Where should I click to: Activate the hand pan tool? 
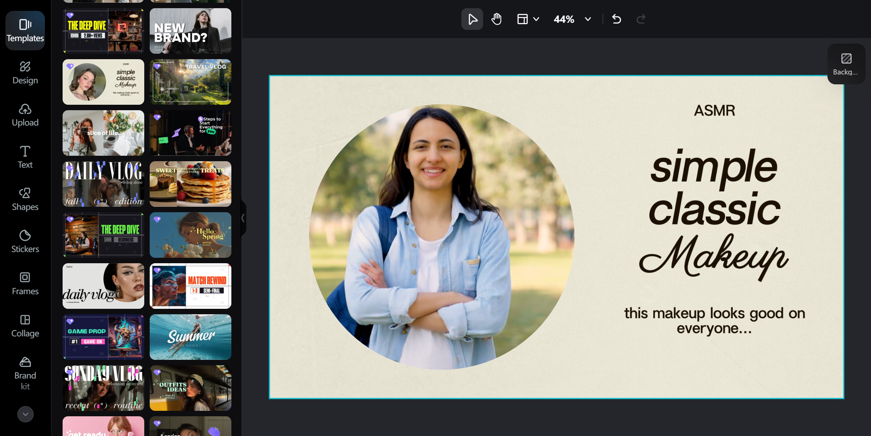(496, 19)
